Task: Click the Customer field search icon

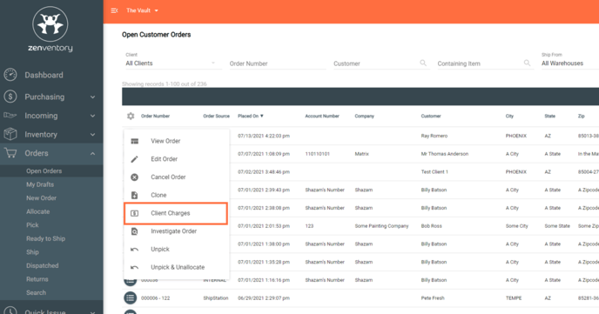Action: coord(423,63)
